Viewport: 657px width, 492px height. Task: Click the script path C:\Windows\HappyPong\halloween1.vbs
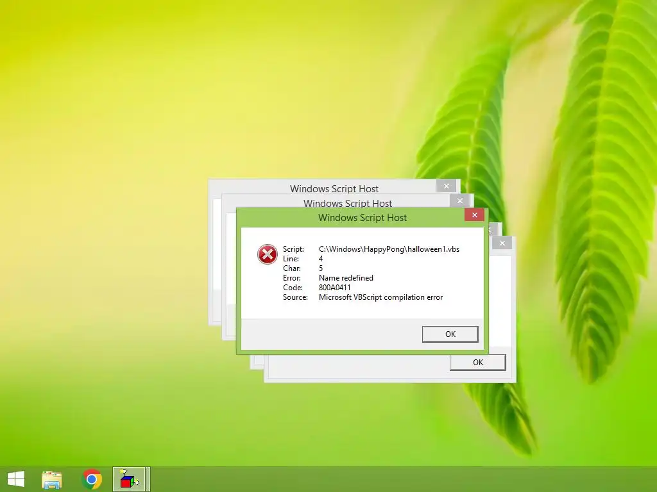(x=389, y=249)
